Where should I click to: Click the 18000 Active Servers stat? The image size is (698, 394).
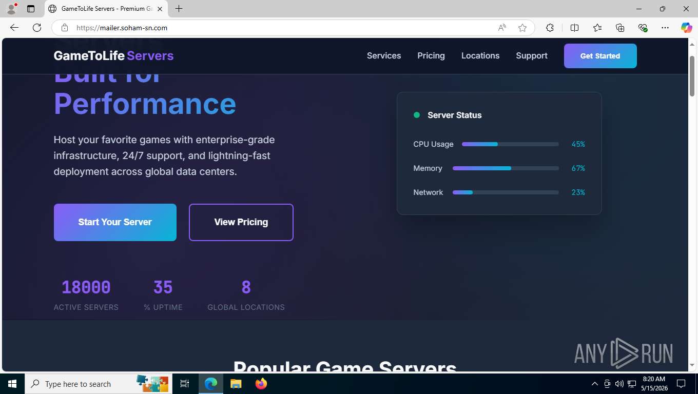click(86, 295)
